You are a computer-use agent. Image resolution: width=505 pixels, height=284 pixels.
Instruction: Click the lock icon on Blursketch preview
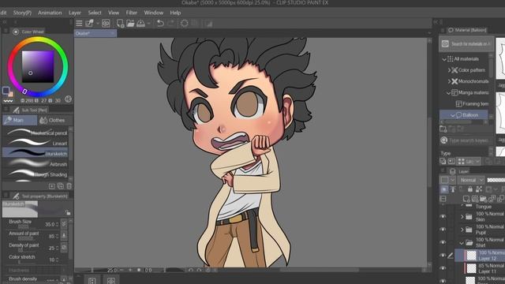[x=68, y=212]
